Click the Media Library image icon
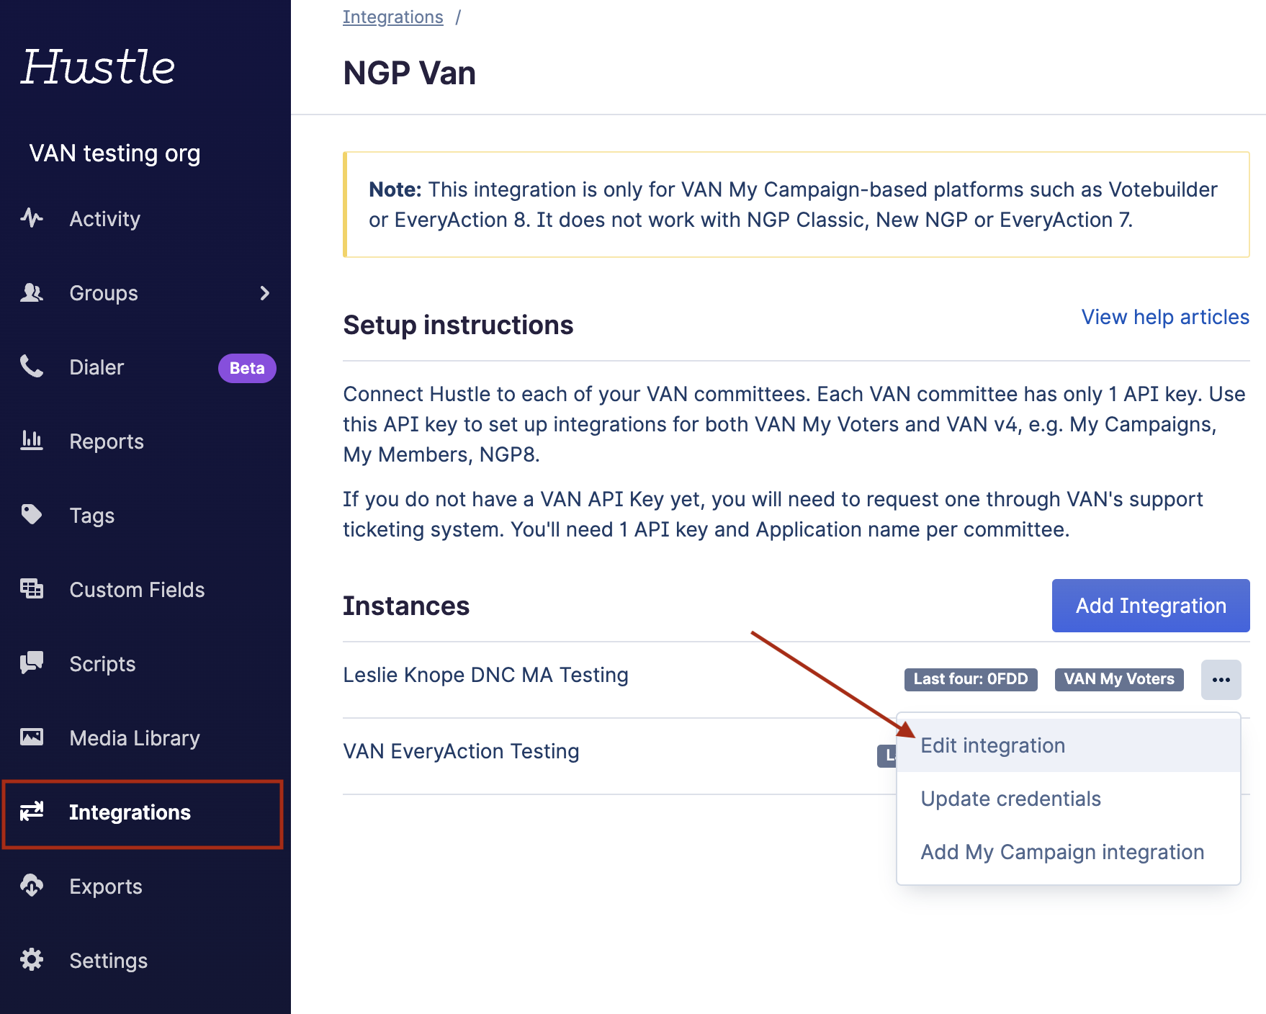Viewport: 1266px width, 1014px height. pos(32,737)
